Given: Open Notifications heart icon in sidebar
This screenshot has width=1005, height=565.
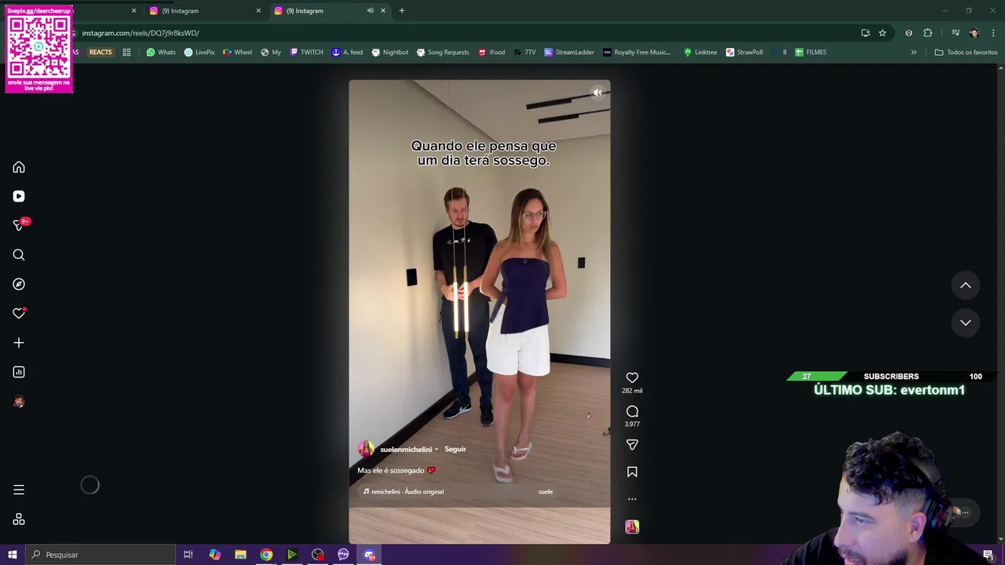Looking at the screenshot, I should point(19,313).
